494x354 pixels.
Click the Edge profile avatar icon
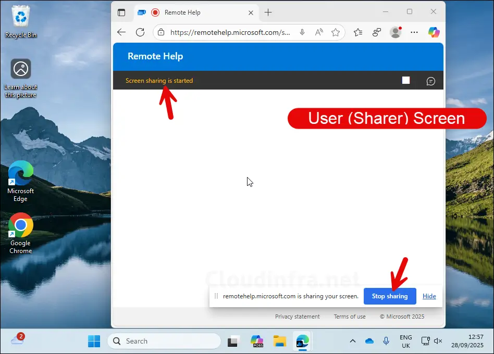(396, 32)
